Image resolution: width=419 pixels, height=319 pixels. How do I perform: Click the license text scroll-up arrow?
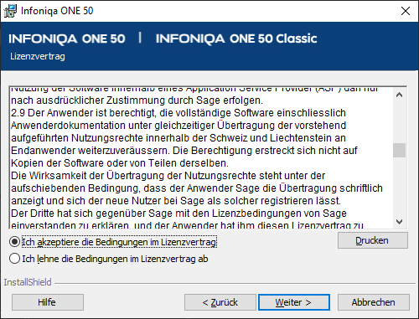(400, 95)
